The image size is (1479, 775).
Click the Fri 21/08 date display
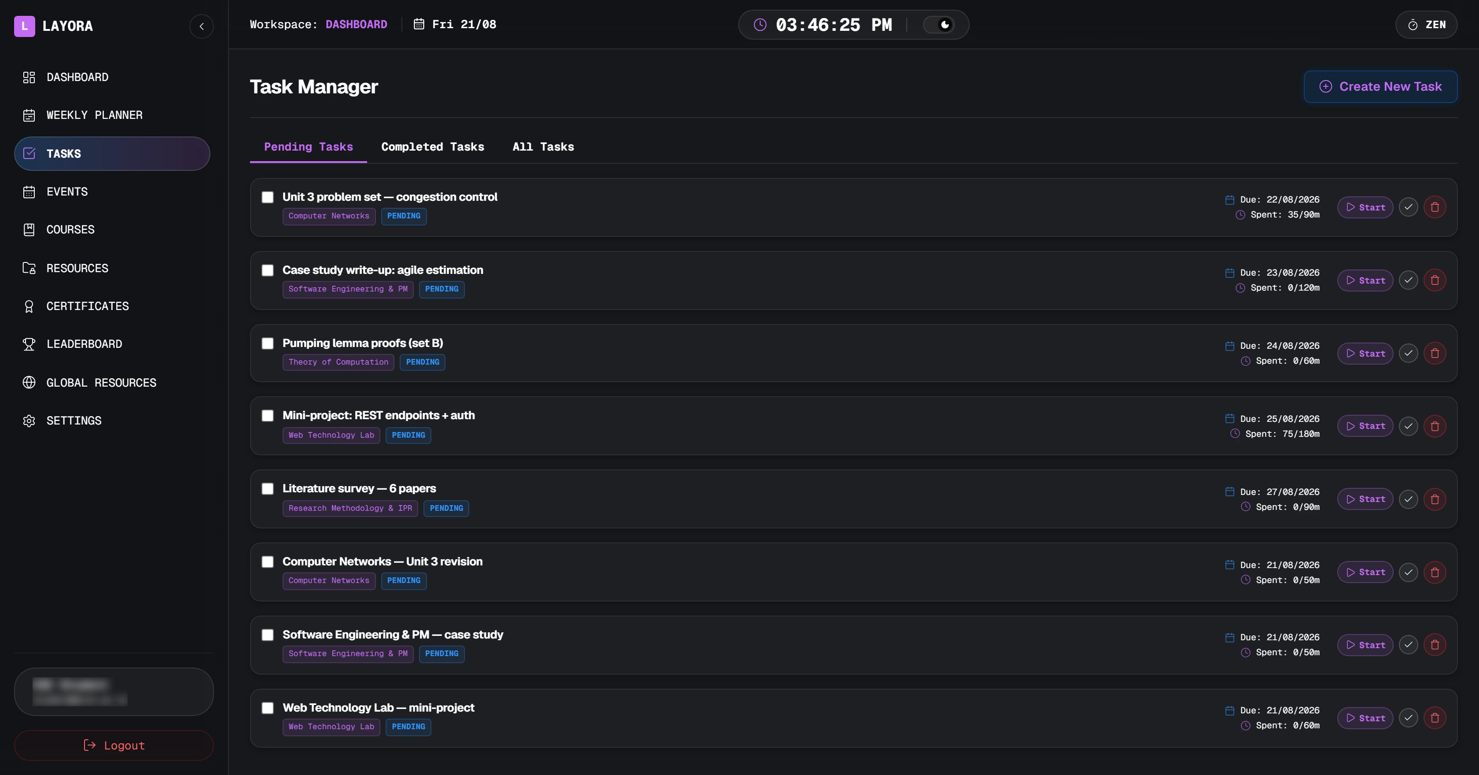pos(455,25)
